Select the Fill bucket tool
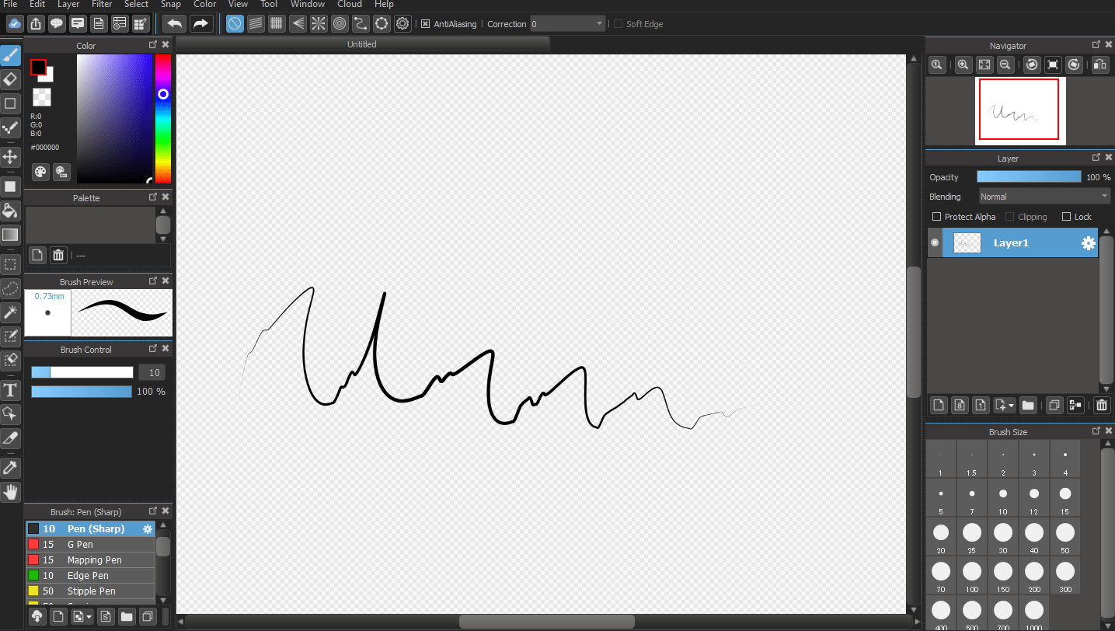1115x631 pixels. click(10, 211)
